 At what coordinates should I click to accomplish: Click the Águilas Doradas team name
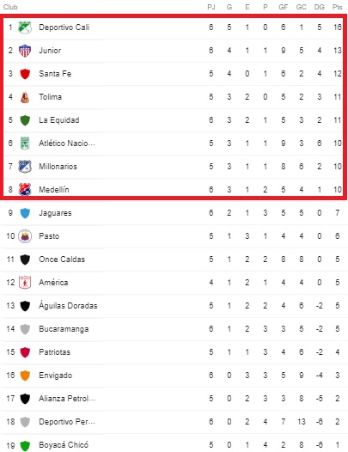[68, 305]
